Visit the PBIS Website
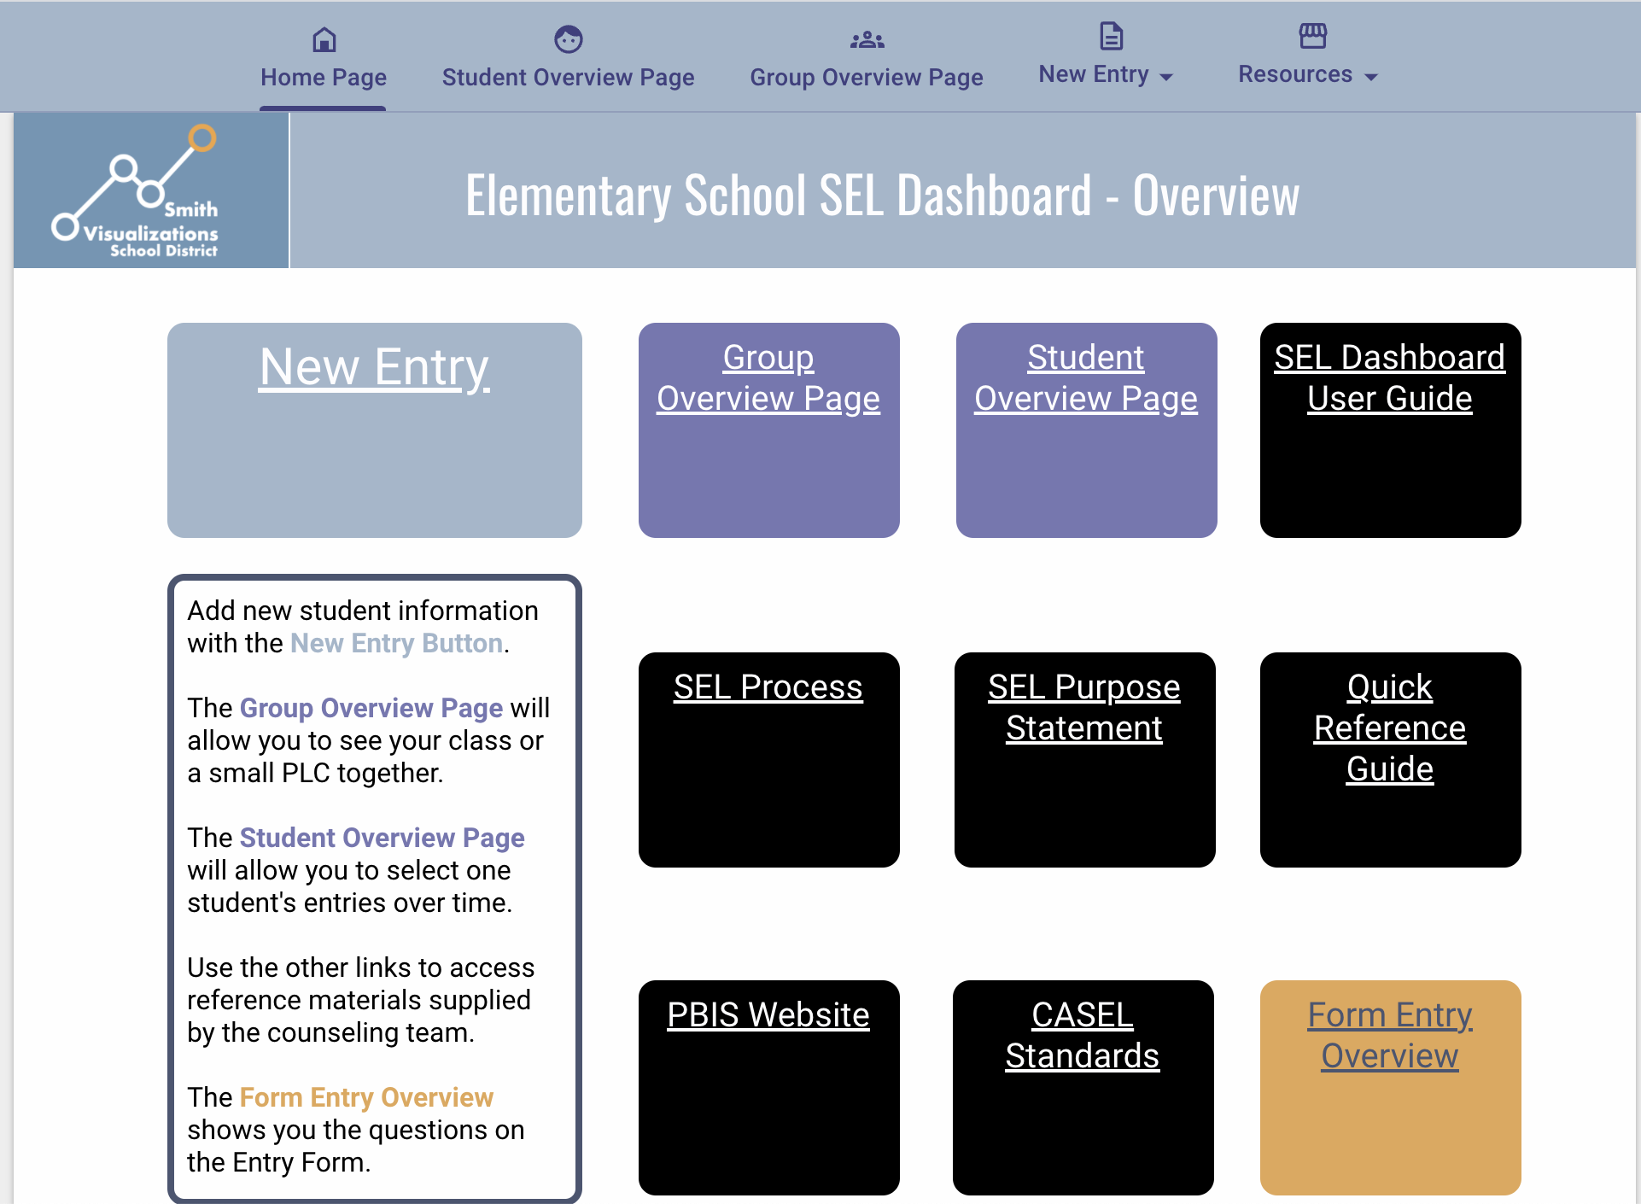The width and height of the screenshot is (1641, 1204). [x=768, y=1088]
